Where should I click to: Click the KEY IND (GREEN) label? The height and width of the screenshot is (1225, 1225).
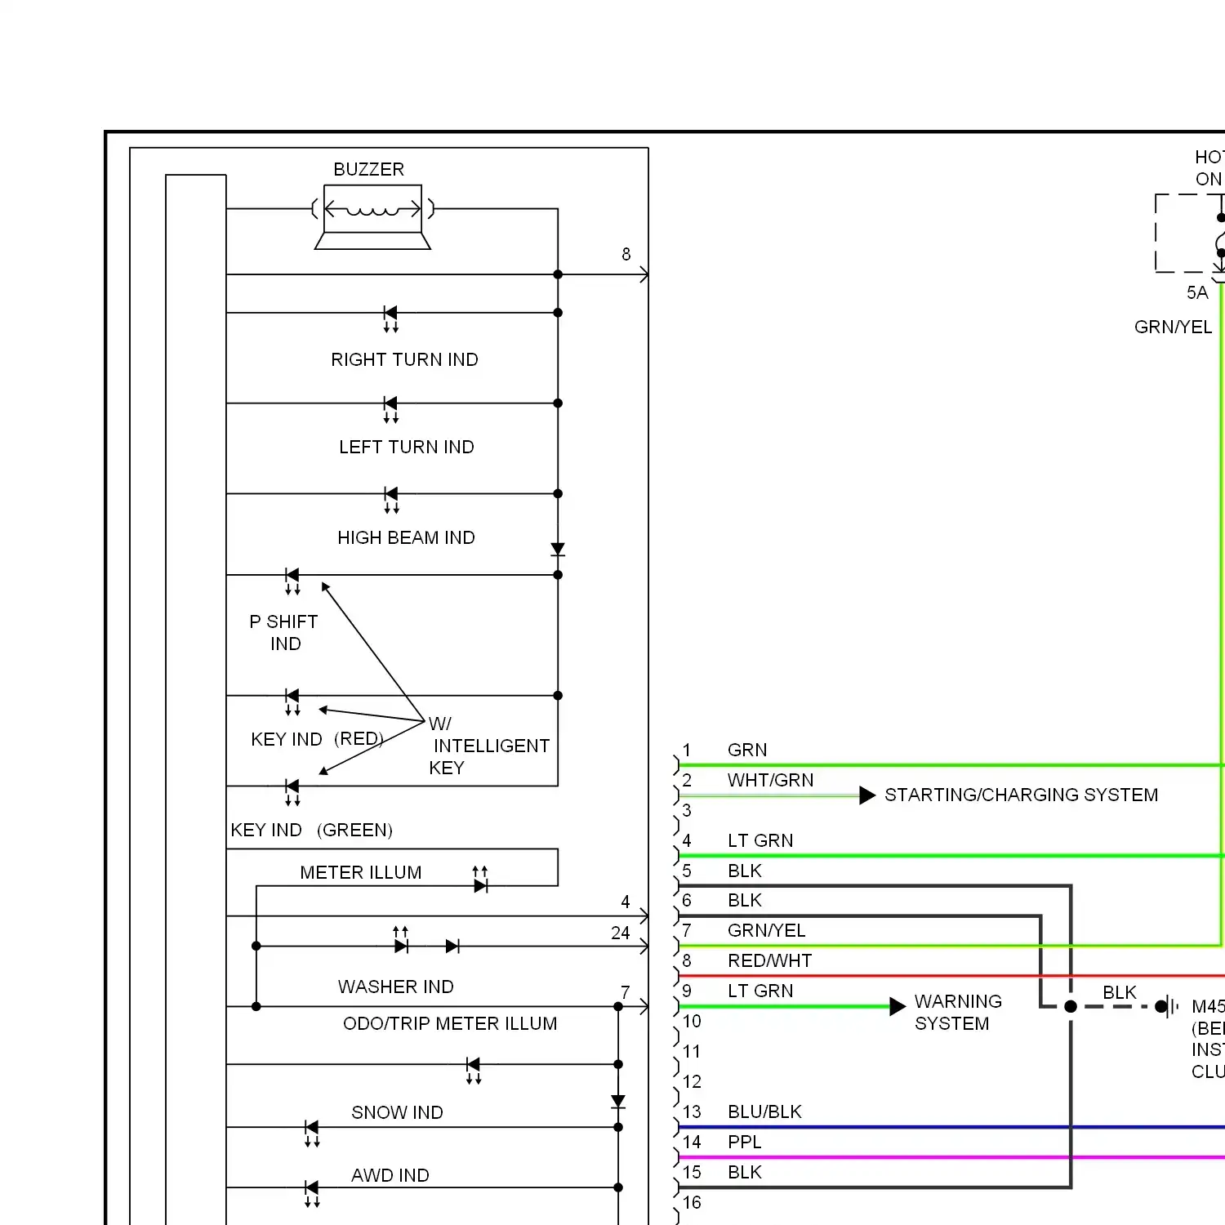(x=311, y=830)
